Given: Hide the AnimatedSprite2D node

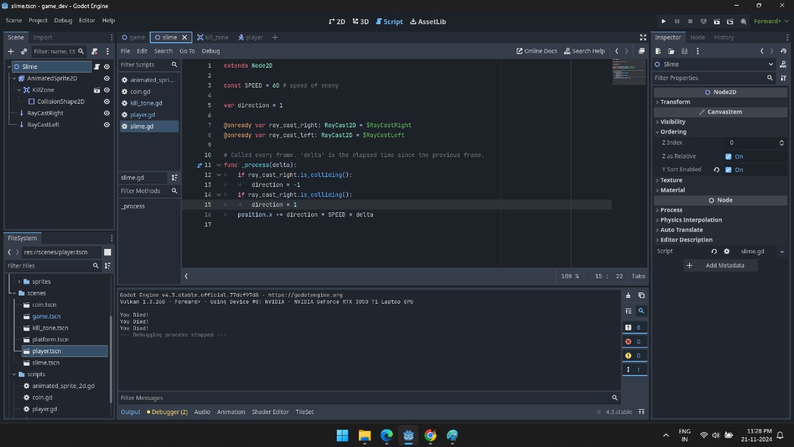Looking at the screenshot, I should click(107, 78).
